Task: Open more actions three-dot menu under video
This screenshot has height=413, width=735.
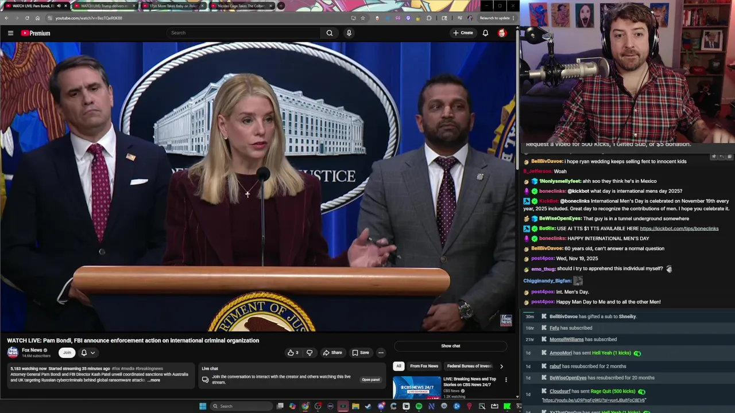Action: point(381,352)
